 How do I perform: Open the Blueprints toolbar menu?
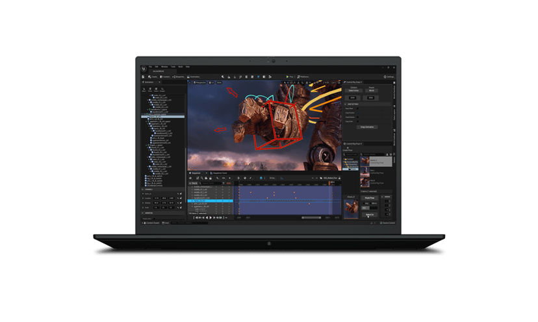(178, 77)
